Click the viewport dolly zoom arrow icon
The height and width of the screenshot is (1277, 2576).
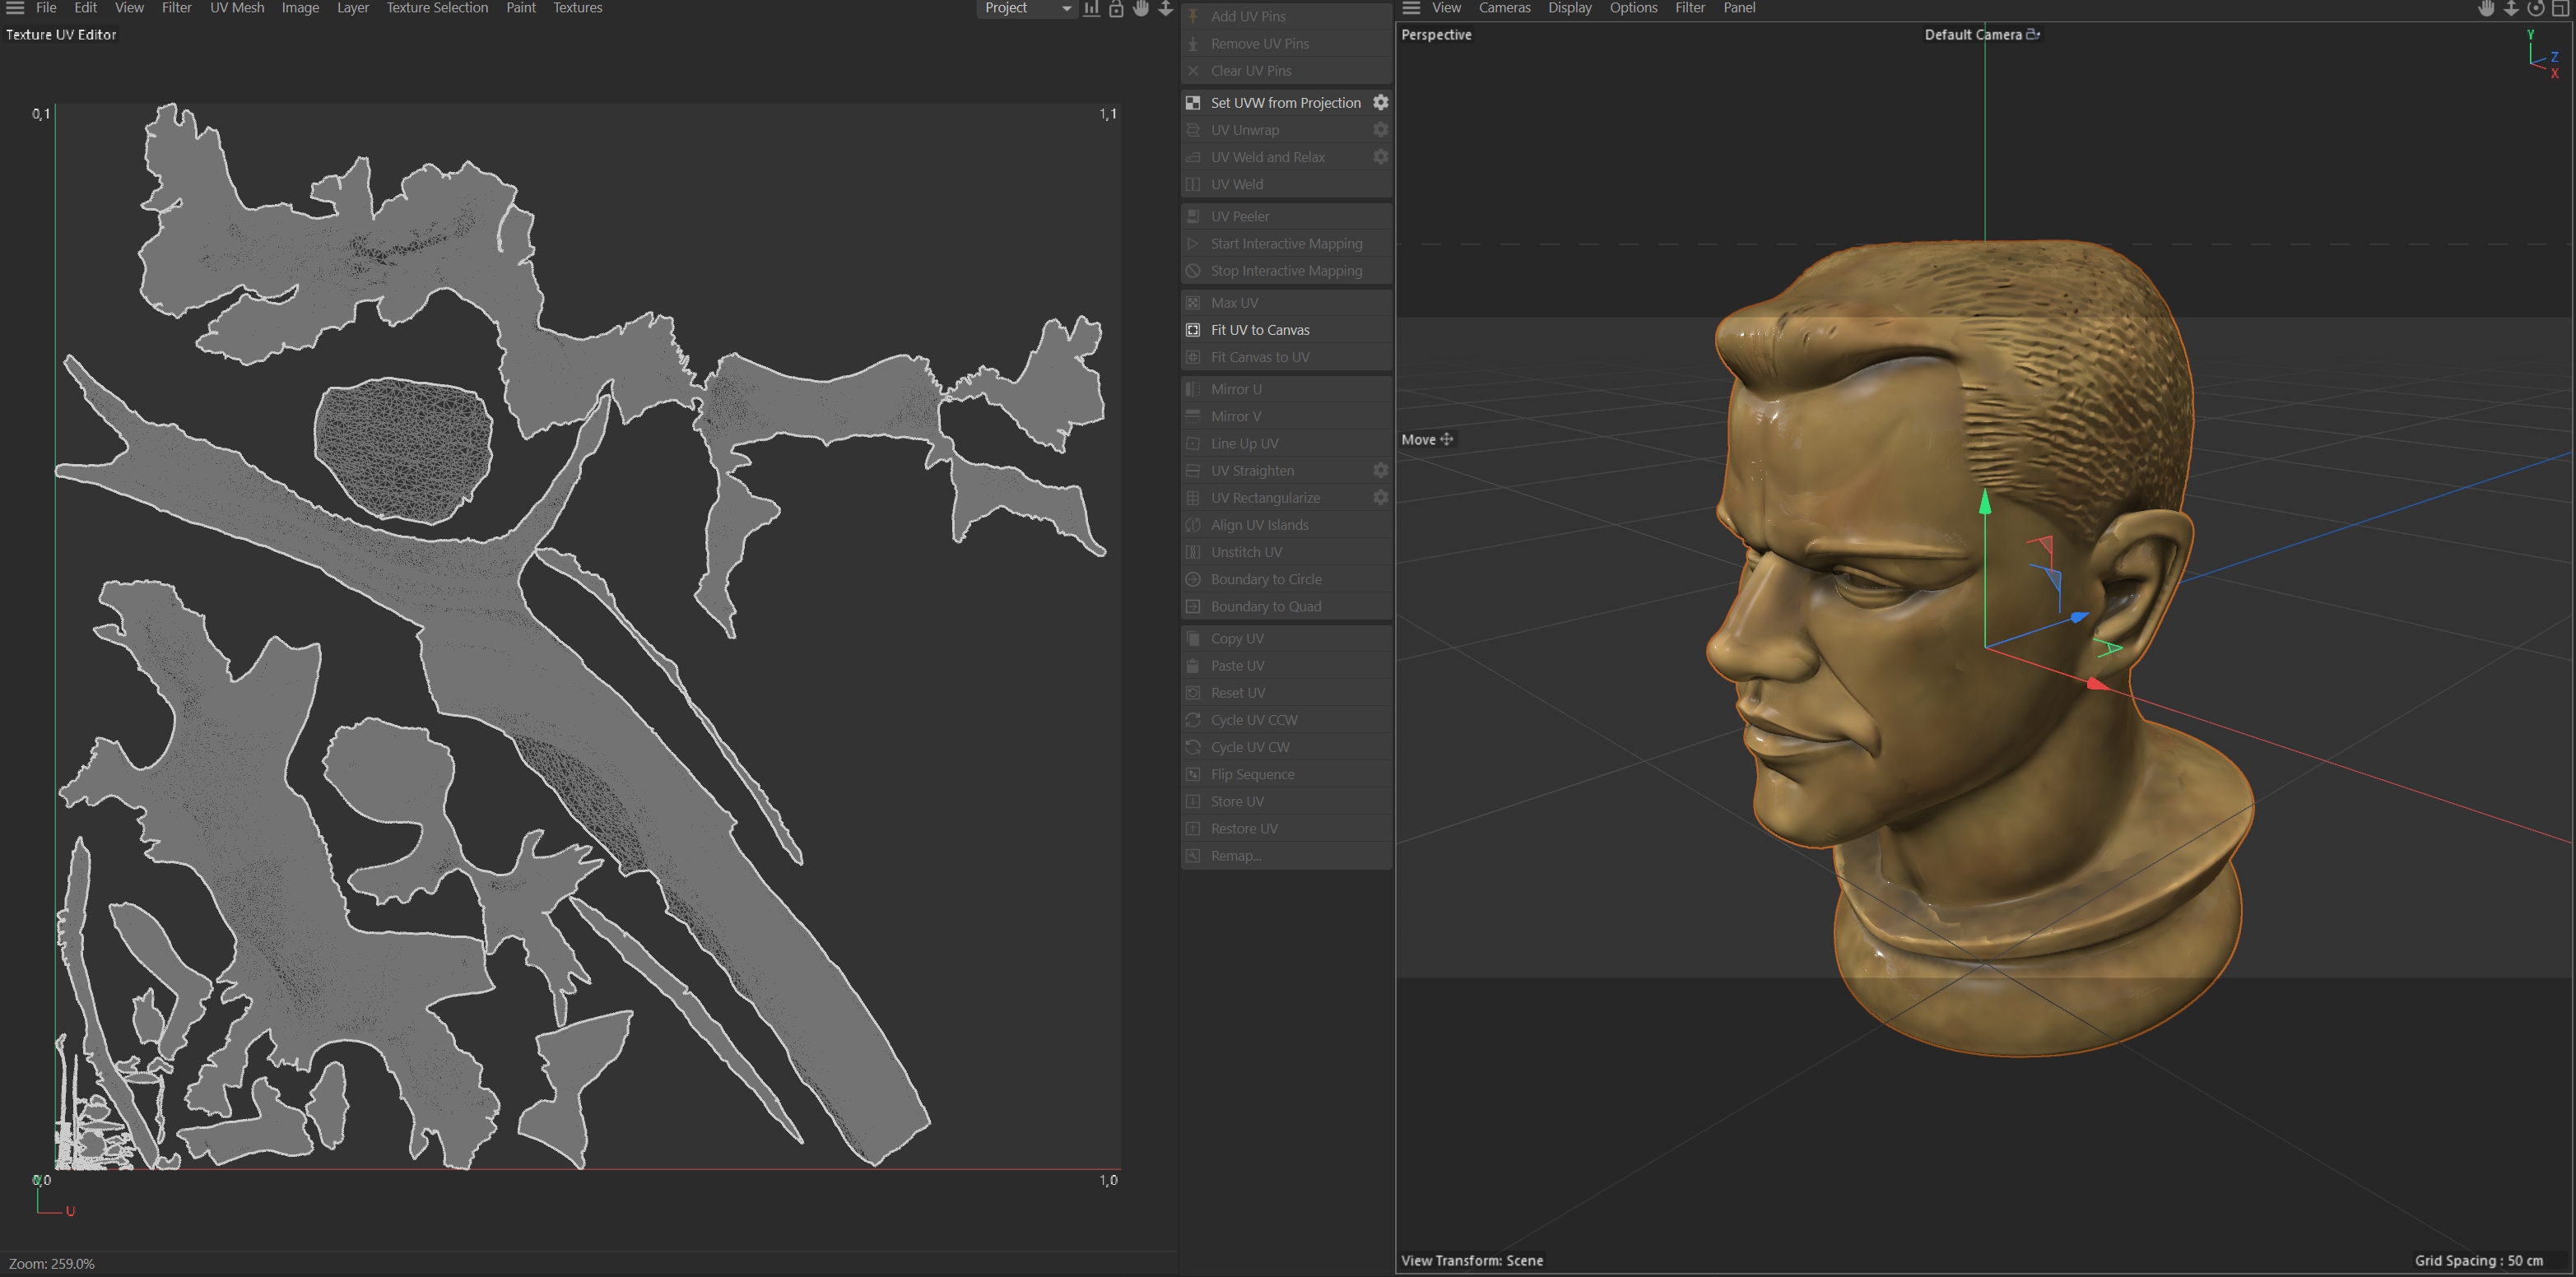pyautogui.click(x=2511, y=8)
